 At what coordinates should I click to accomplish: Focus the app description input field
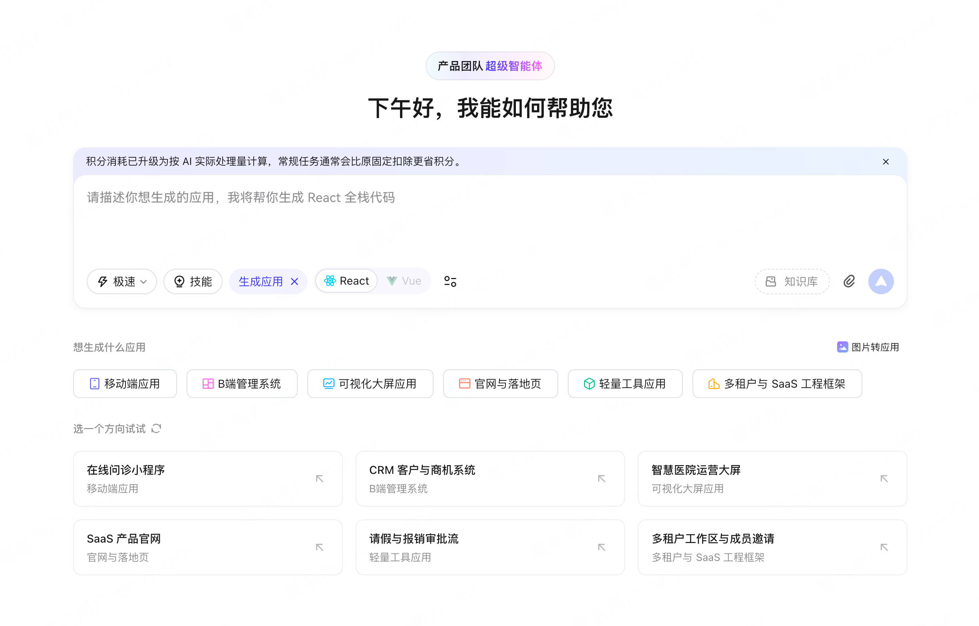490,222
